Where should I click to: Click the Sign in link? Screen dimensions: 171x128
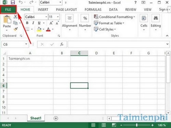pos(163,10)
